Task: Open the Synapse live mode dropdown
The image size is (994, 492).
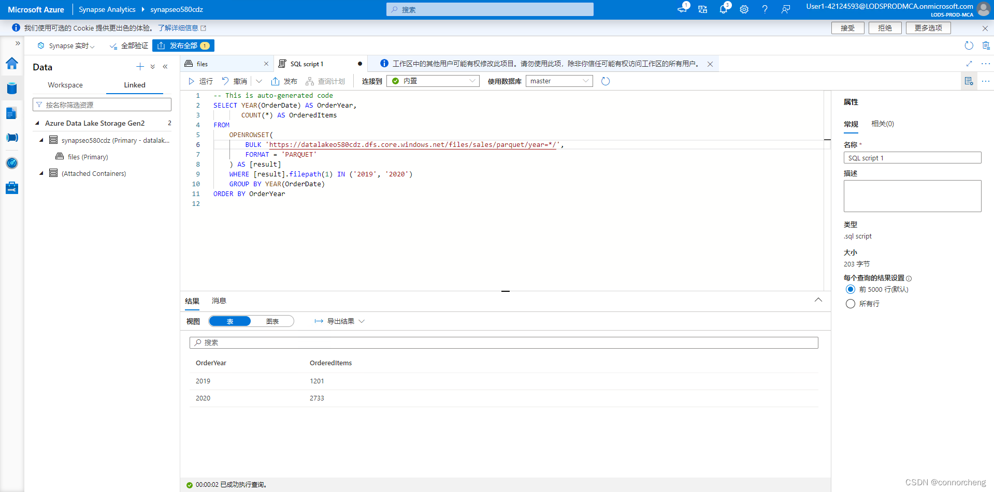Action: click(x=66, y=46)
